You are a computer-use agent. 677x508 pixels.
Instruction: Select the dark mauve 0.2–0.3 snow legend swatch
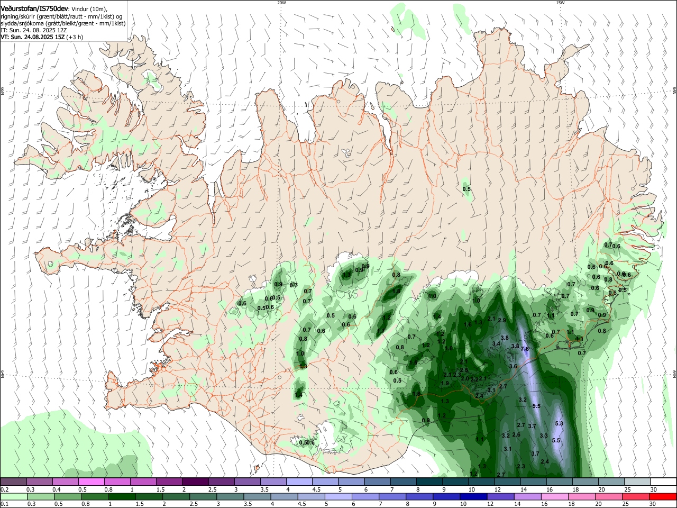click(x=14, y=482)
